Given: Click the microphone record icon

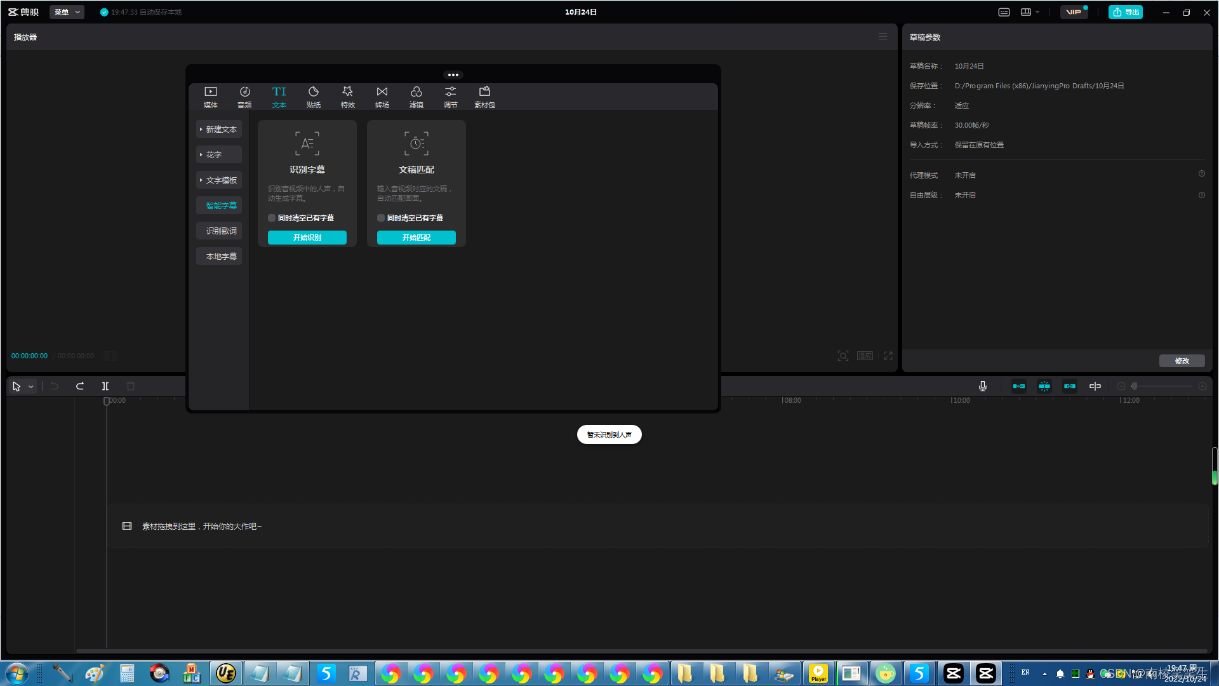Looking at the screenshot, I should pos(982,386).
